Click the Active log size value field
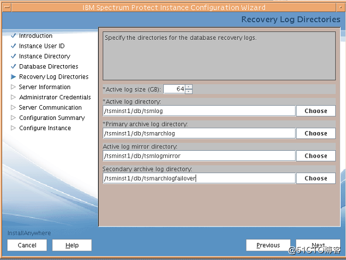 click(174, 89)
